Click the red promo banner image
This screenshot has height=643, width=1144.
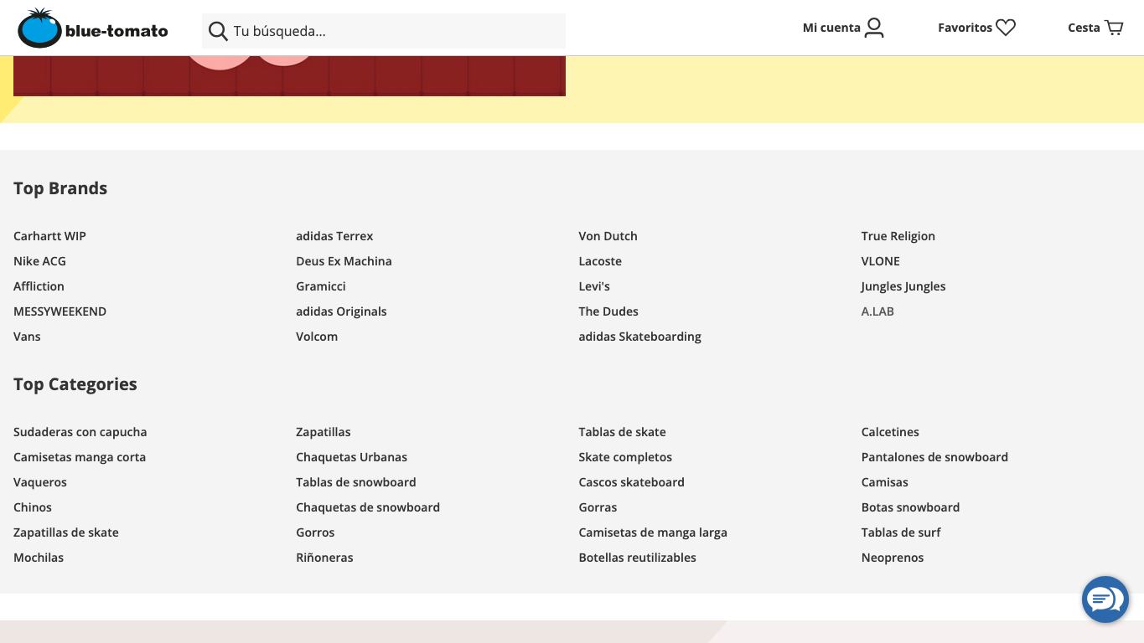(x=289, y=76)
